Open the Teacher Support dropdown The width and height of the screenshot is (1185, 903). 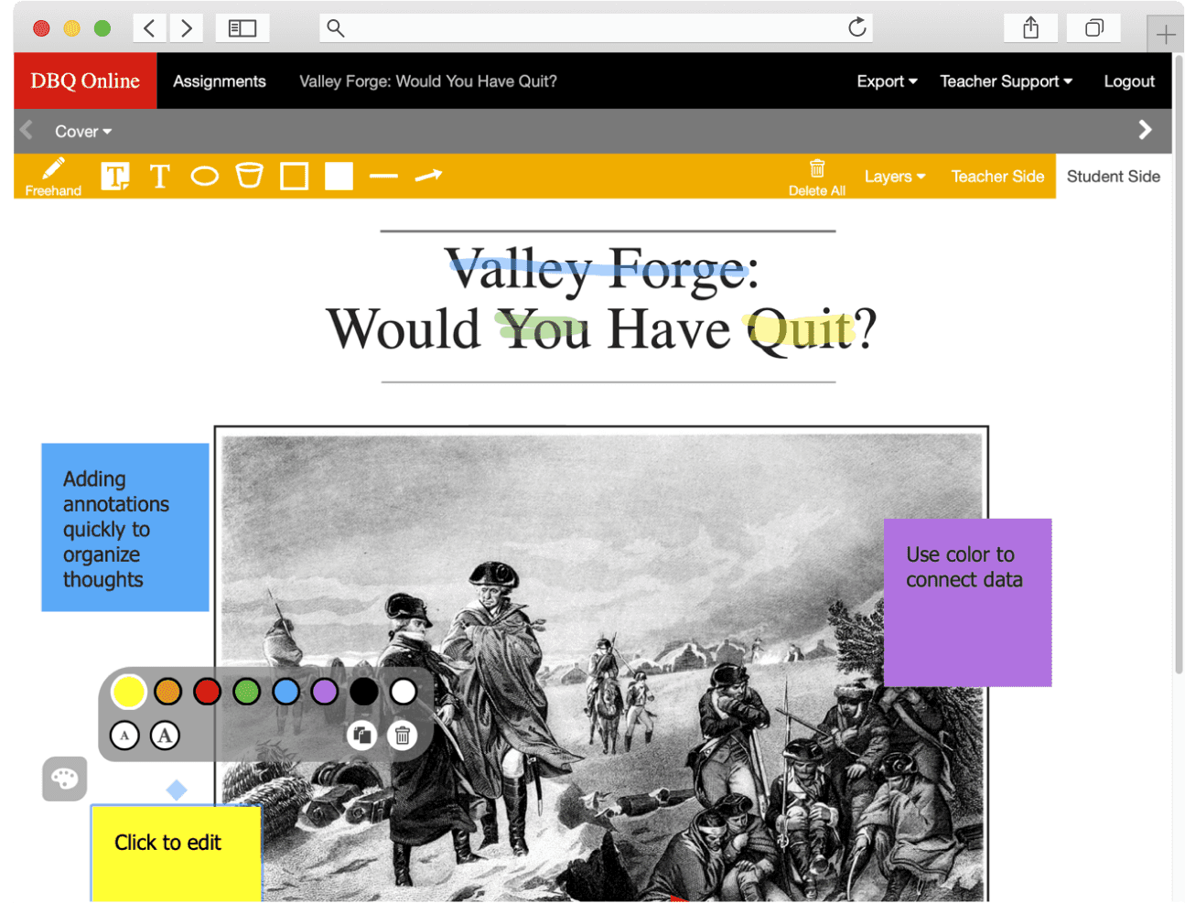pyautogui.click(x=1006, y=81)
